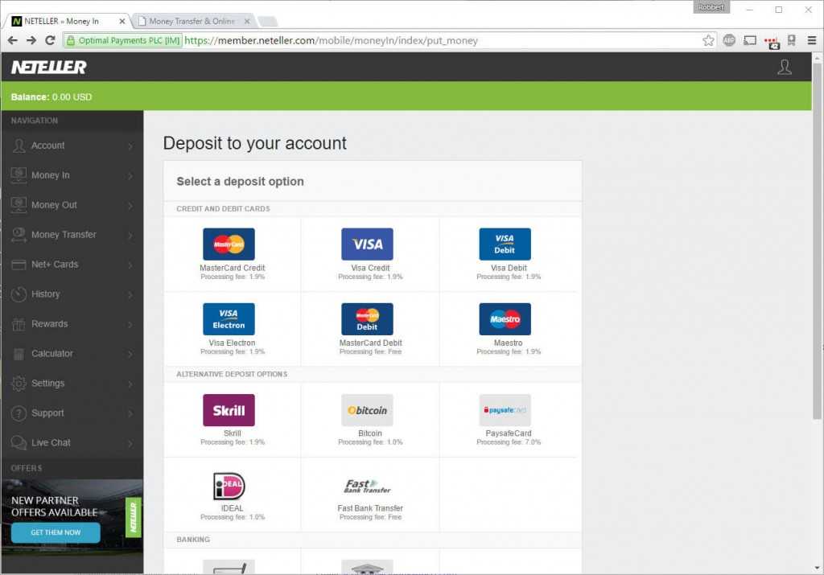Screen dimensions: 824x575
Task: Expand Net+ Cards in the sidebar
Action: pyautogui.click(x=72, y=265)
